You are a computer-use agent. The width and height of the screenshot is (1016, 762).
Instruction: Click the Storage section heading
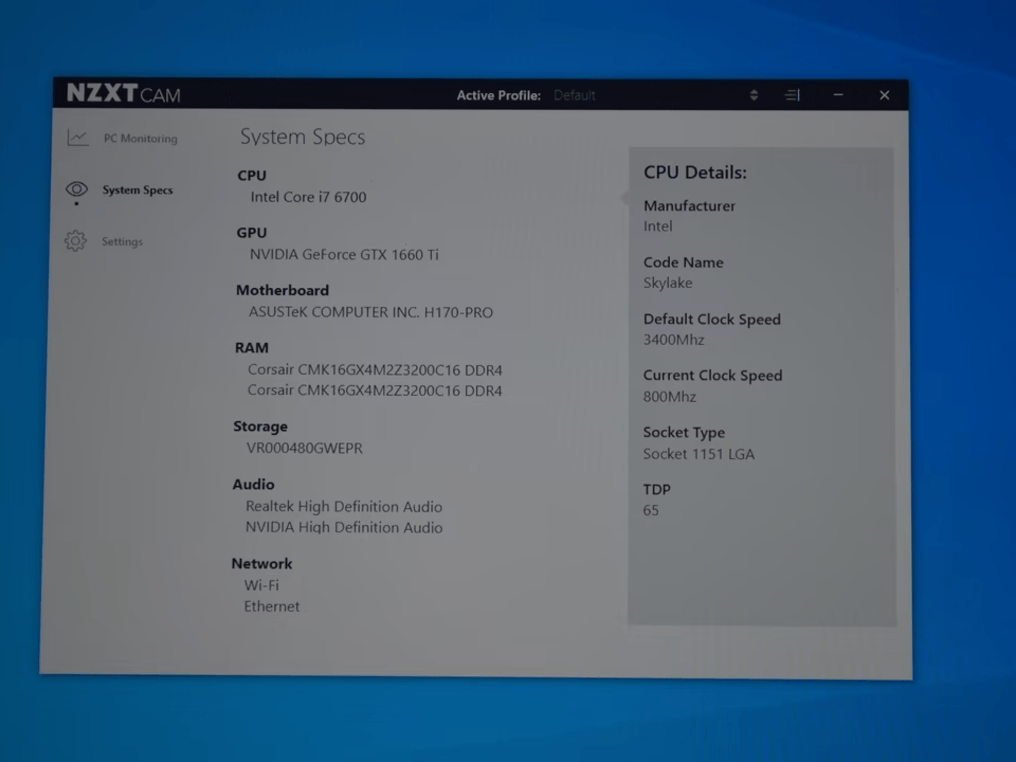260,427
